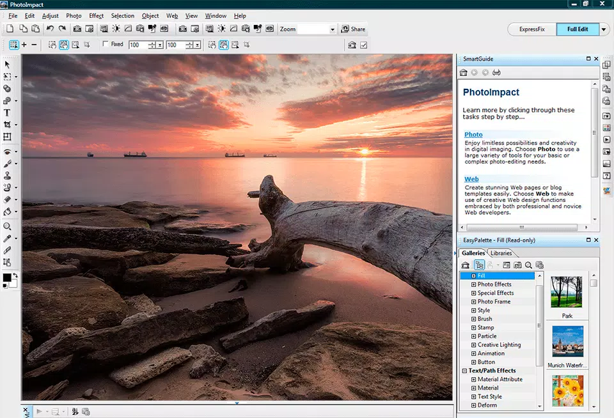Viewport: 614px width, 418px height.
Task: Select the Clone Stamp tool
Action: coord(7,175)
